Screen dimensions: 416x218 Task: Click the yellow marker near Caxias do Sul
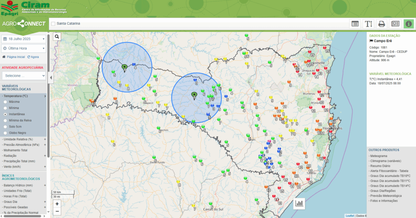pos(193,206)
